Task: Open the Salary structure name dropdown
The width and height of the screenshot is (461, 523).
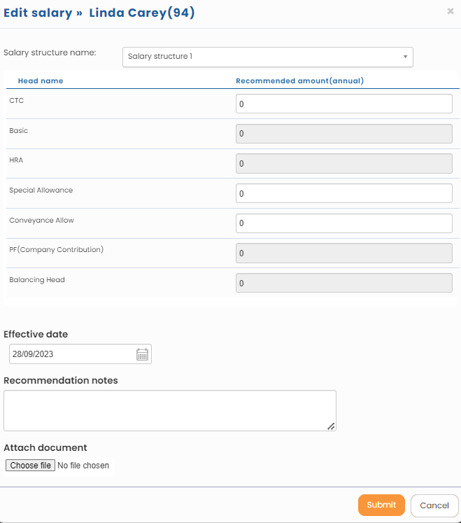Action: pyautogui.click(x=267, y=57)
